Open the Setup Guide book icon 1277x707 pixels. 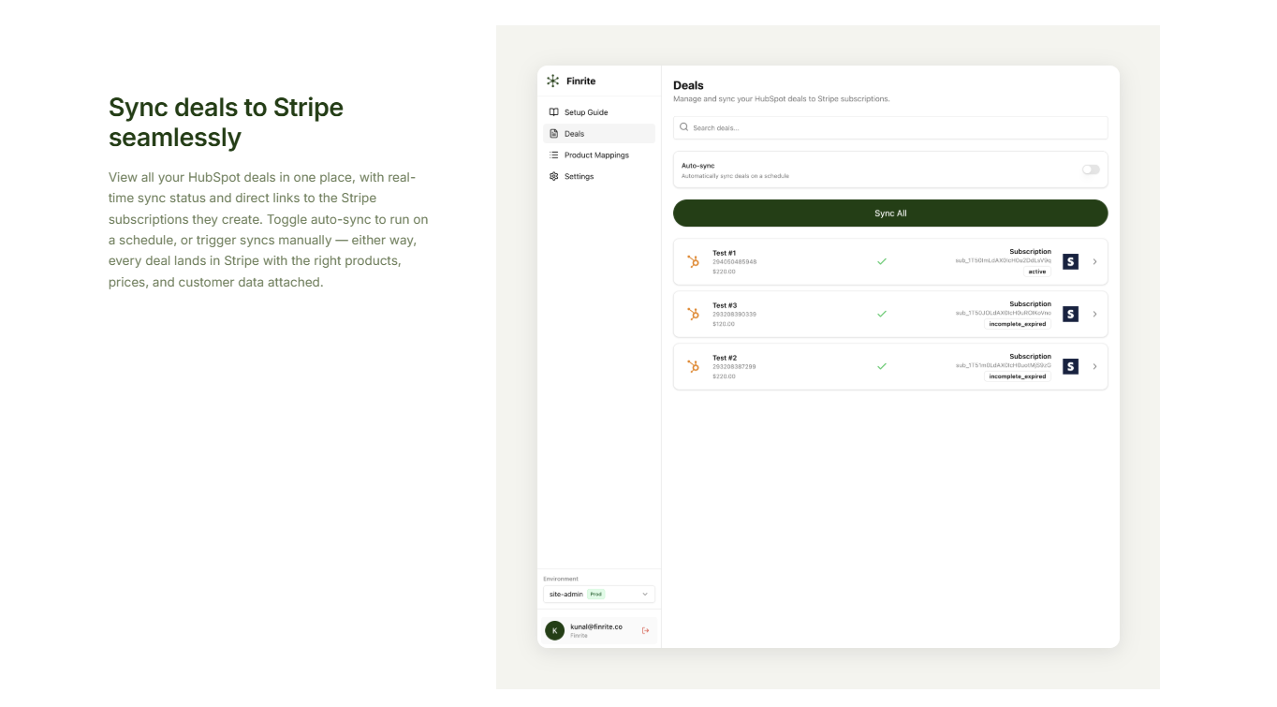[x=554, y=112]
